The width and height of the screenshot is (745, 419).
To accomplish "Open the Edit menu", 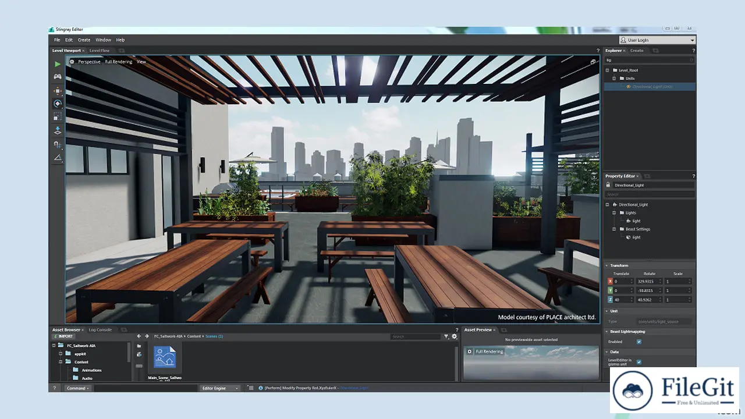I will click(69, 40).
